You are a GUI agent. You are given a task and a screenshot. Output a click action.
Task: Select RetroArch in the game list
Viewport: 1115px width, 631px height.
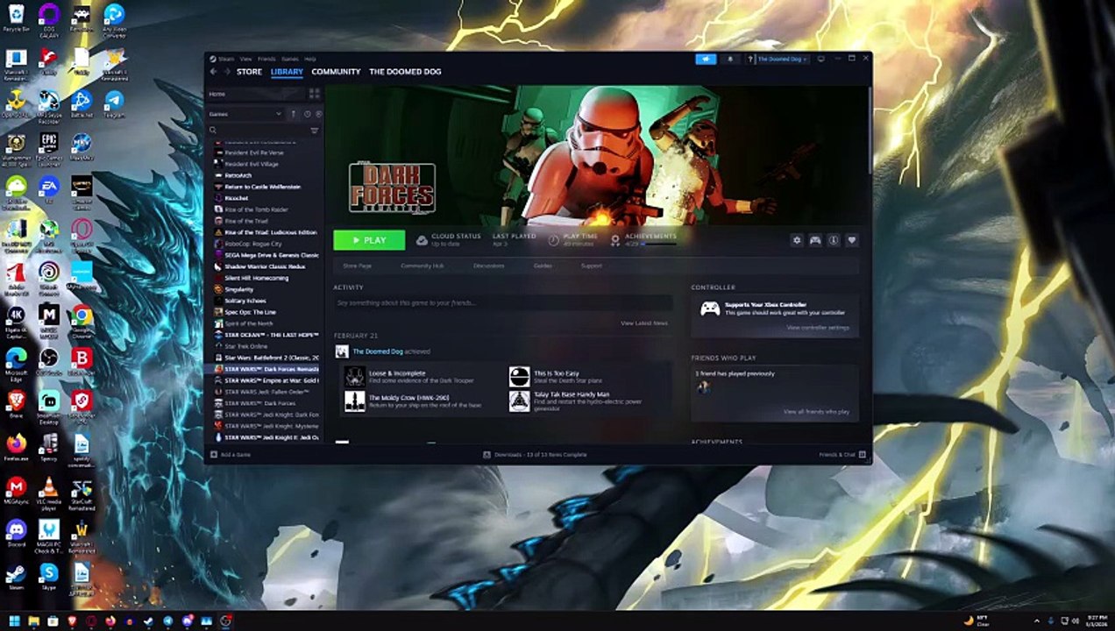coord(238,175)
